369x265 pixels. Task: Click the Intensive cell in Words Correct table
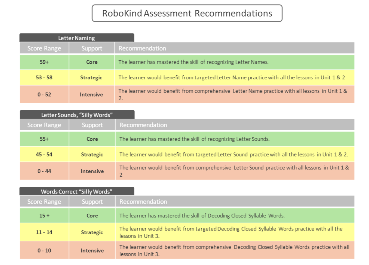tap(92, 250)
